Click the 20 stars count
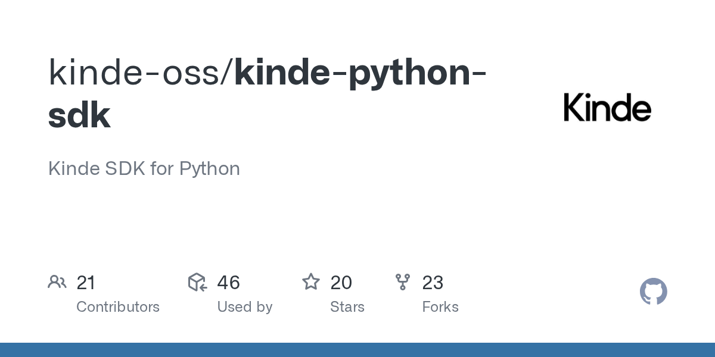Screen dimensions: 715x357 341,283
